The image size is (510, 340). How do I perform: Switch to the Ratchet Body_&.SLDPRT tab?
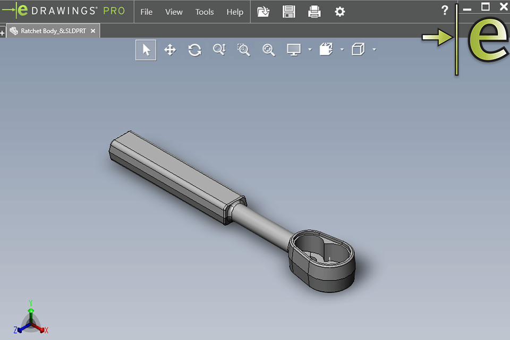[x=53, y=31]
